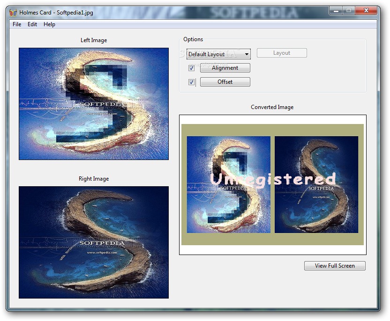
Task: Click the Alignment button
Action: [x=225, y=68]
